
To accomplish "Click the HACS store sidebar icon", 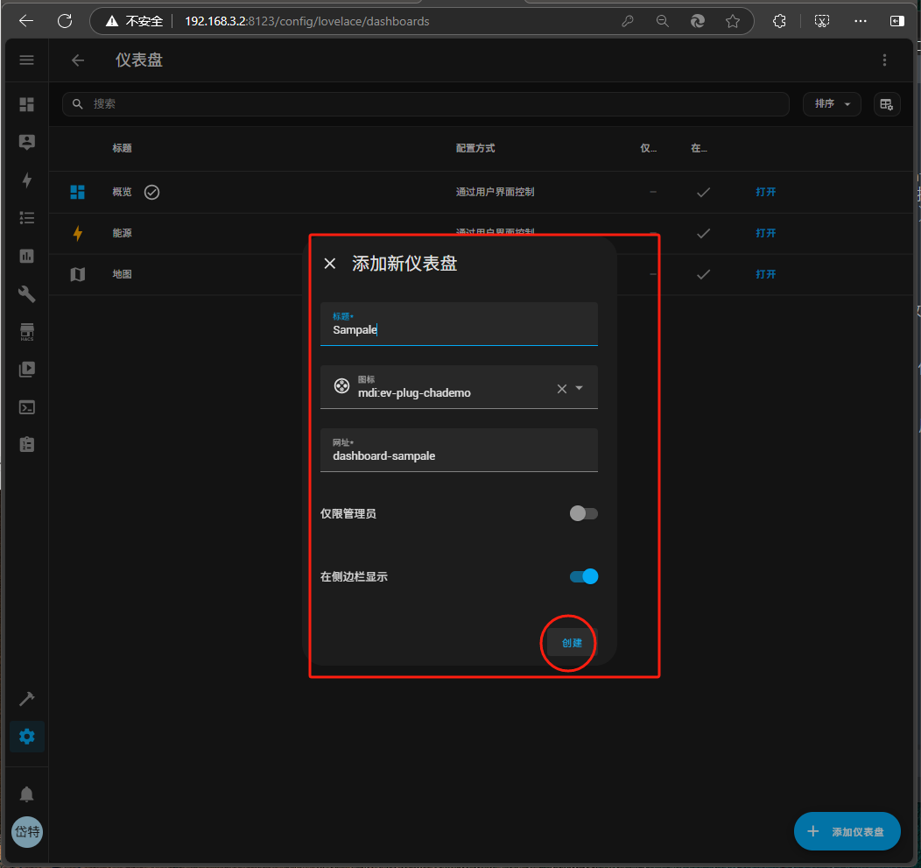I will (x=26, y=331).
